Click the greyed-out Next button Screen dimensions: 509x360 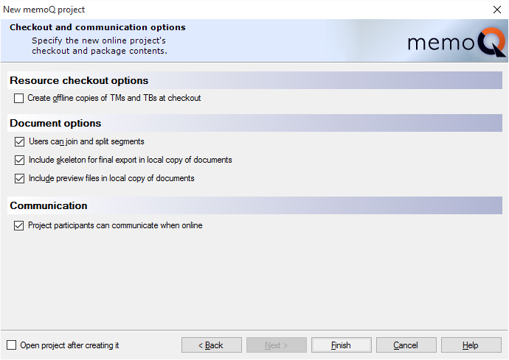[x=276, y=345]
